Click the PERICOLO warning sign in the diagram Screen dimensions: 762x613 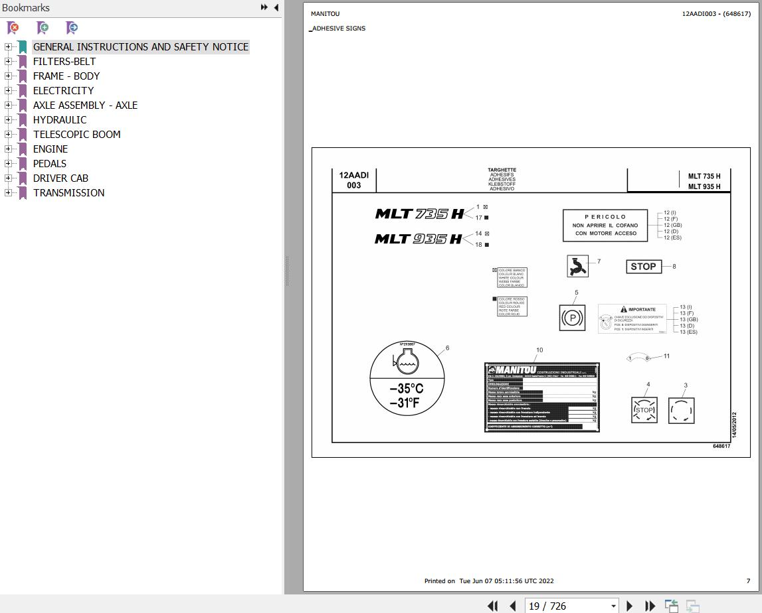(605, 225)
